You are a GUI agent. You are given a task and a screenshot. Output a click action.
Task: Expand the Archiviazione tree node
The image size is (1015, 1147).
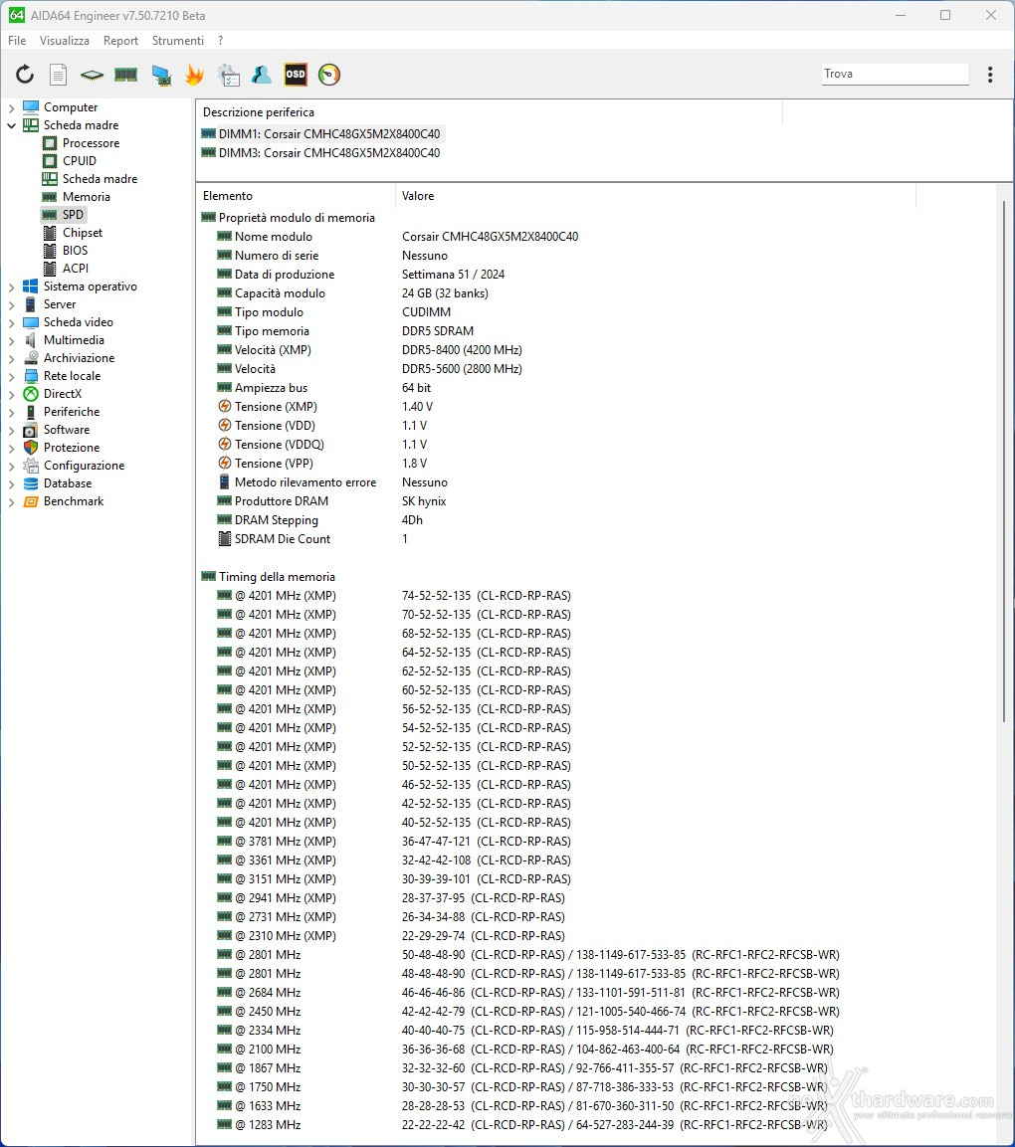coord(11,359)
